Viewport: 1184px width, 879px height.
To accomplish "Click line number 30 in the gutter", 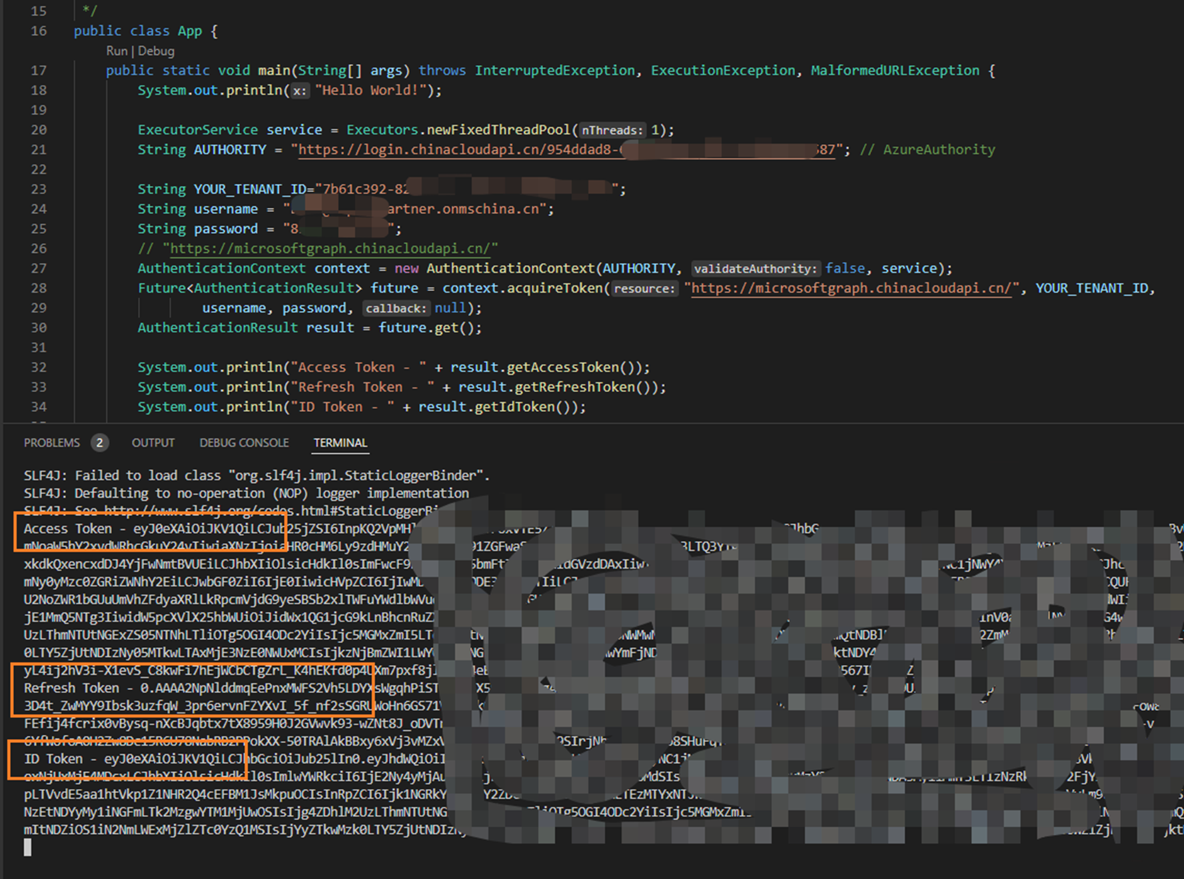I will coord(39,328).
